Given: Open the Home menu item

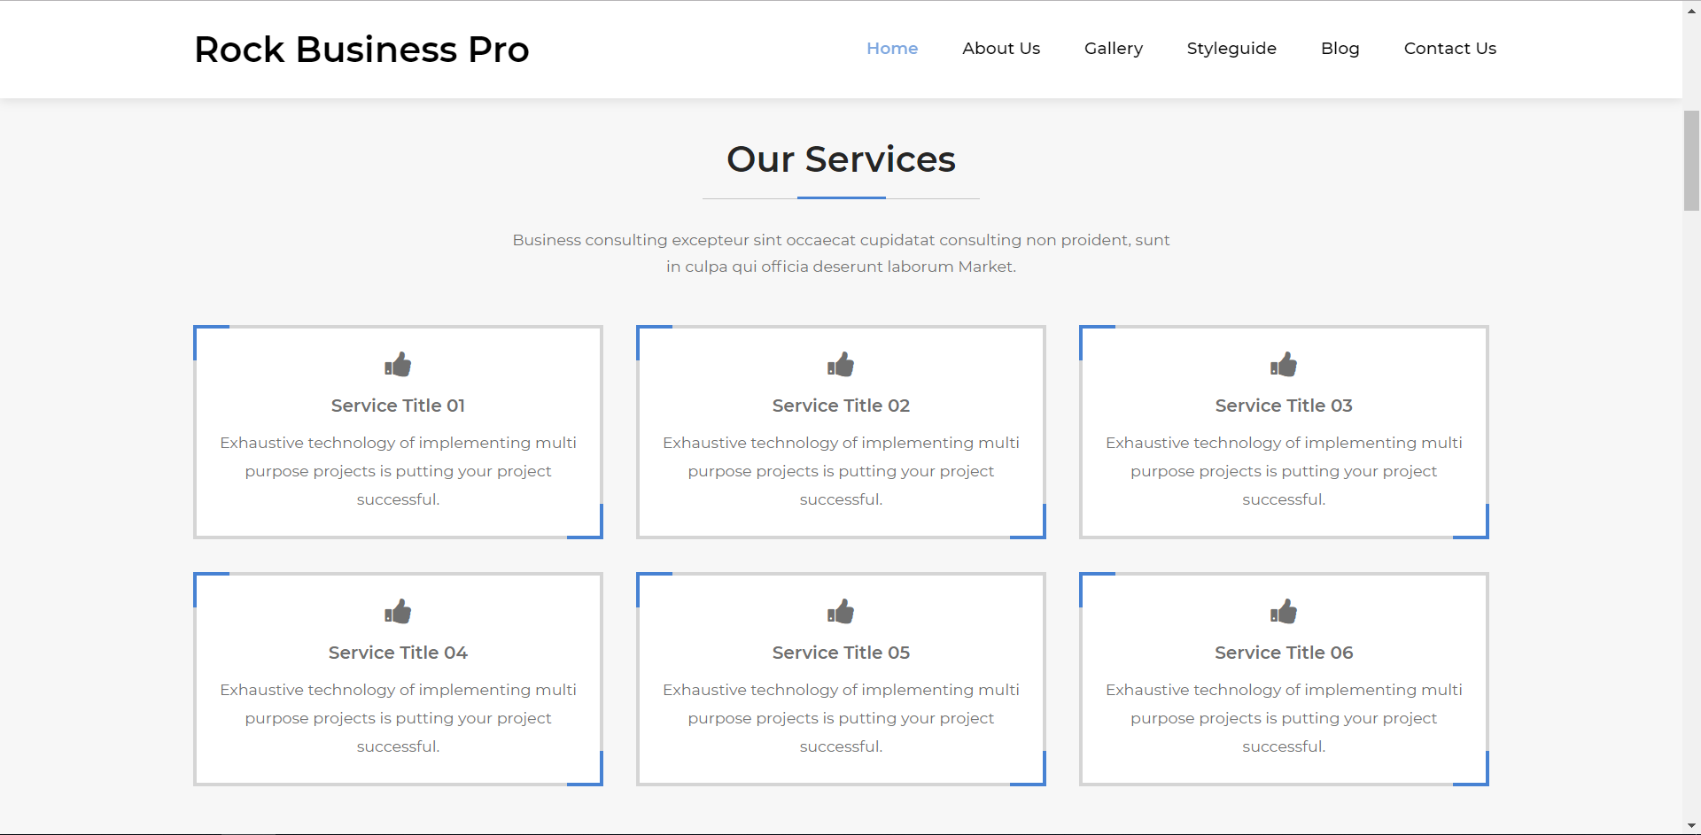Looking at the screenshot, I should click(891, 49).
